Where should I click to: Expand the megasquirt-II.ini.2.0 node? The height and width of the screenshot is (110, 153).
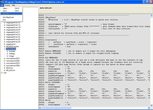click(5, 30)
